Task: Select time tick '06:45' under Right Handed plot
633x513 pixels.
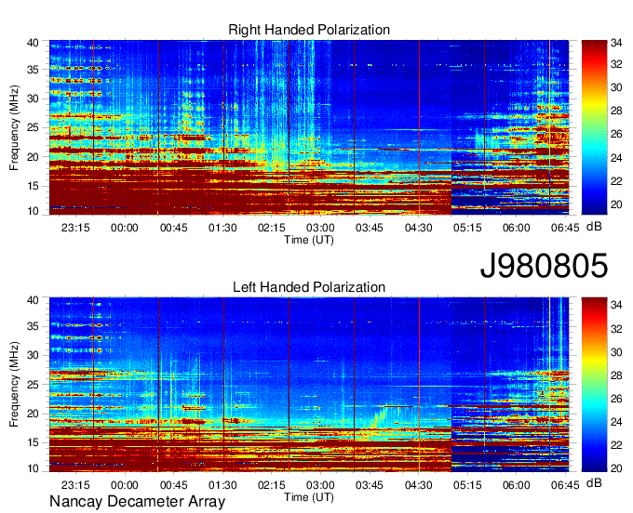Action: (x=565, y=228)
